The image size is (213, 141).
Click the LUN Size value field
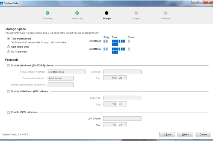coord(110,125)
